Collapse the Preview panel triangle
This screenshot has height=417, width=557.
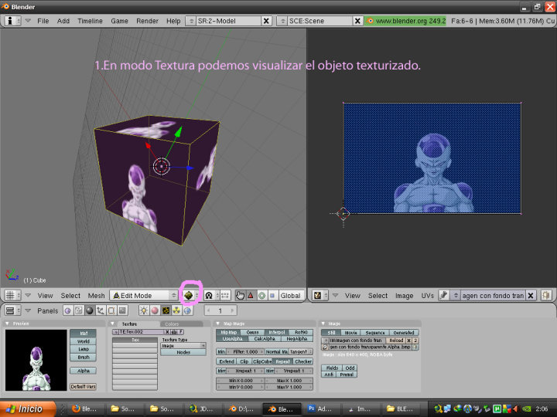coord(7,324)
